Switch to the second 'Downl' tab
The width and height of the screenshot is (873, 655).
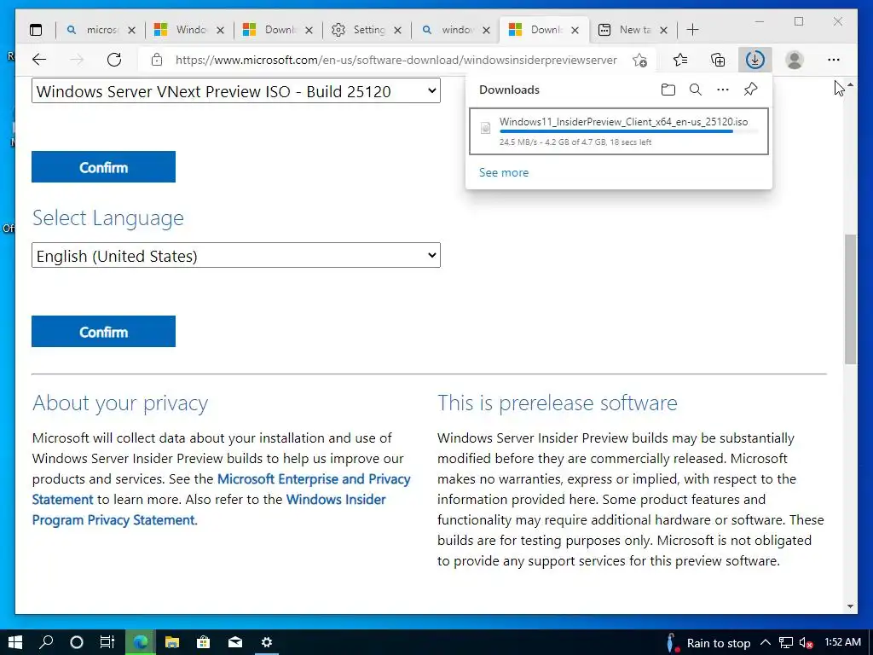click(x=544, y=30)
